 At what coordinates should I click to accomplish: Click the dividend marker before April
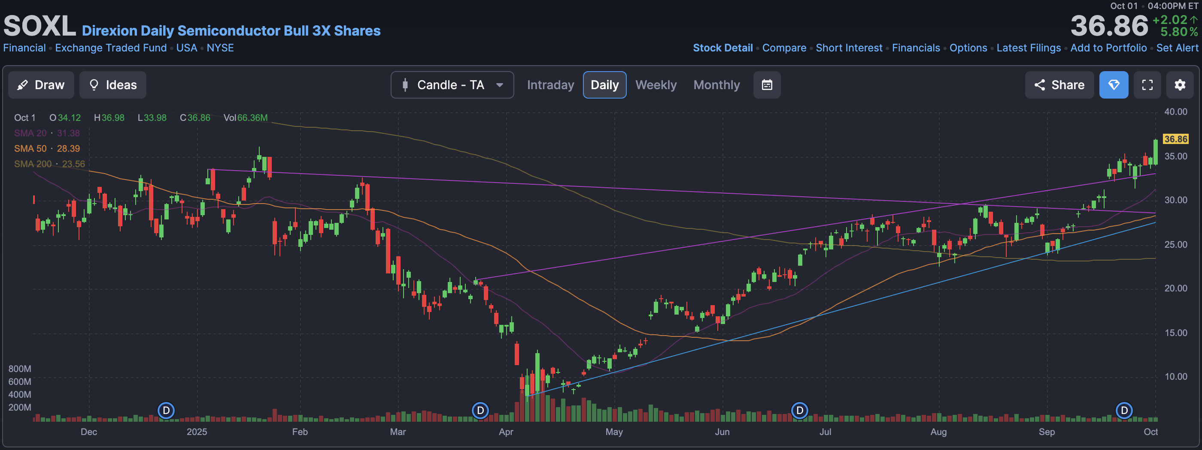coord(480,411)
